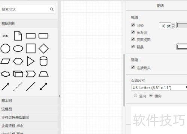Open the grid color swatch
Screen dimensions: 187x134
(182, 25)
